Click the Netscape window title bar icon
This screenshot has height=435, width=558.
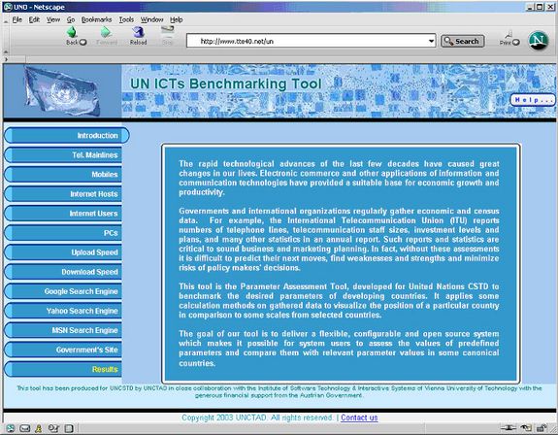(8, 7)
